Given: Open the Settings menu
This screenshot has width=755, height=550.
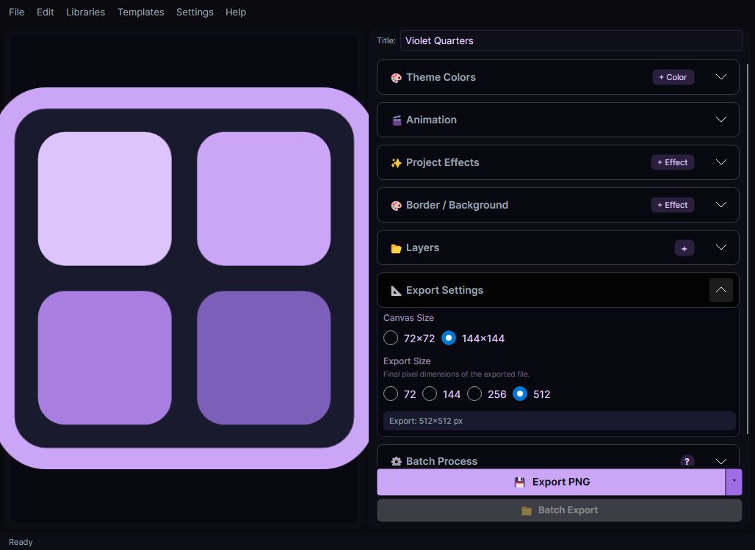Looking at the screenshot, I should click(x=195, y=12).
